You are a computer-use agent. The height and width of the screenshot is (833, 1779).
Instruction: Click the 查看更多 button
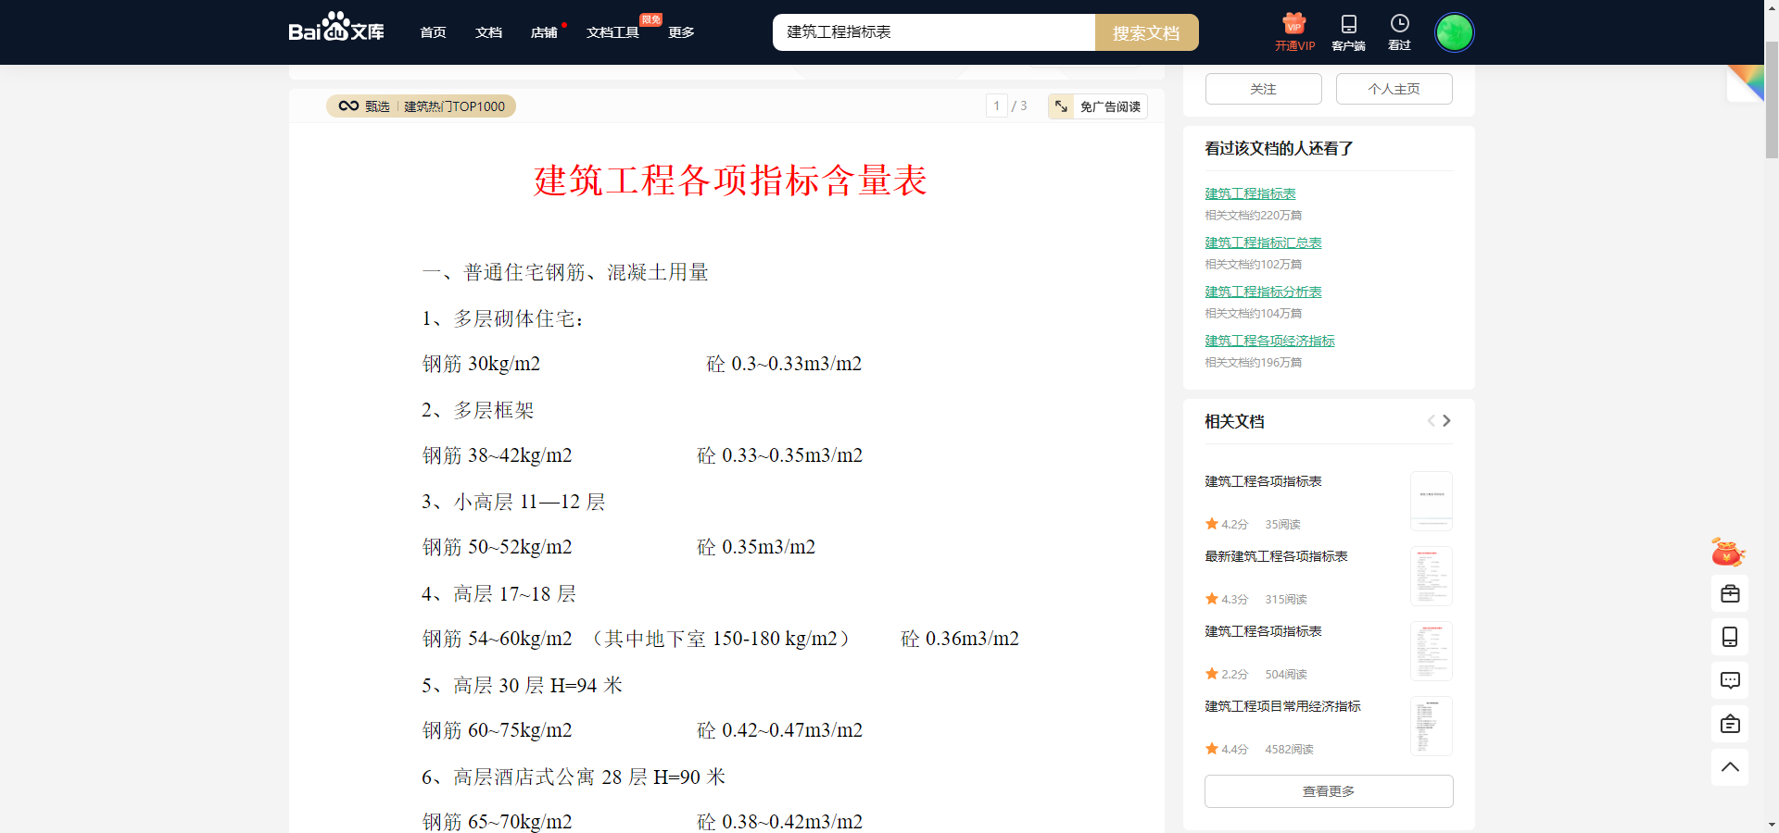coord(1329,791)
